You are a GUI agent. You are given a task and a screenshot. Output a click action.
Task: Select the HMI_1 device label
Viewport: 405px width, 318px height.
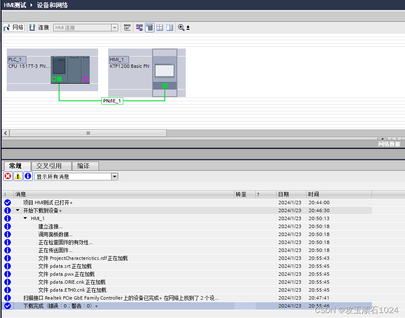tap(119, 59)
